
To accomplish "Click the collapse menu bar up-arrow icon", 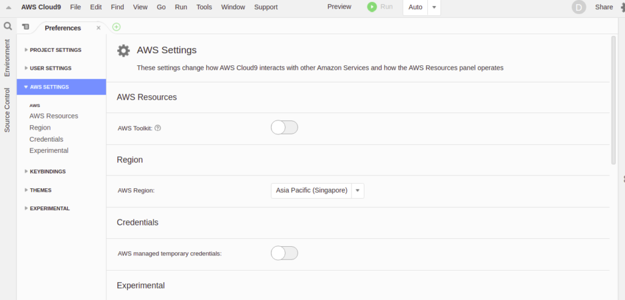I will 9,7.
